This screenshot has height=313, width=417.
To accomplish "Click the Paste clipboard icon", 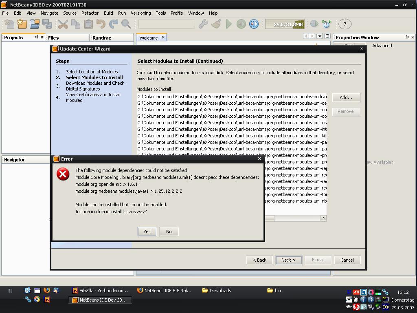I will pos(88,24).
